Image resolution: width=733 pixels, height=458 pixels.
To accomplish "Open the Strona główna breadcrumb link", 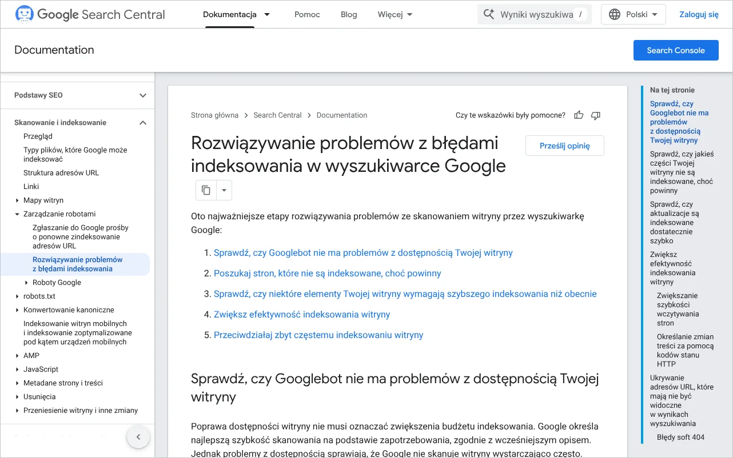I will point(214,115).
